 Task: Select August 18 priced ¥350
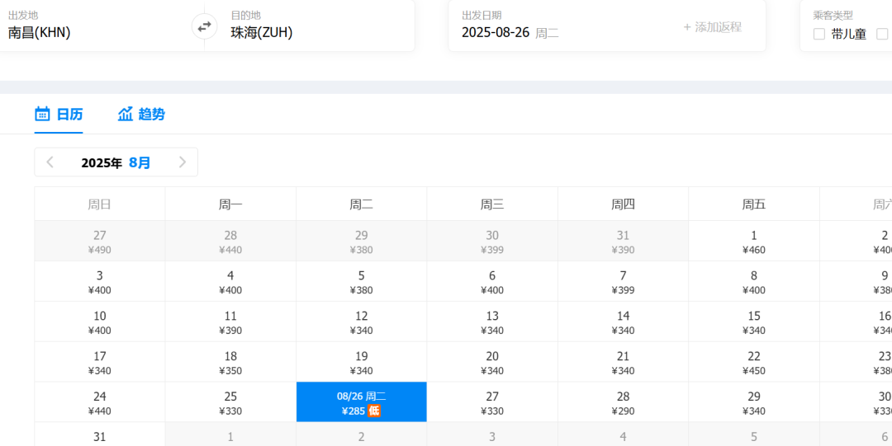230,363
